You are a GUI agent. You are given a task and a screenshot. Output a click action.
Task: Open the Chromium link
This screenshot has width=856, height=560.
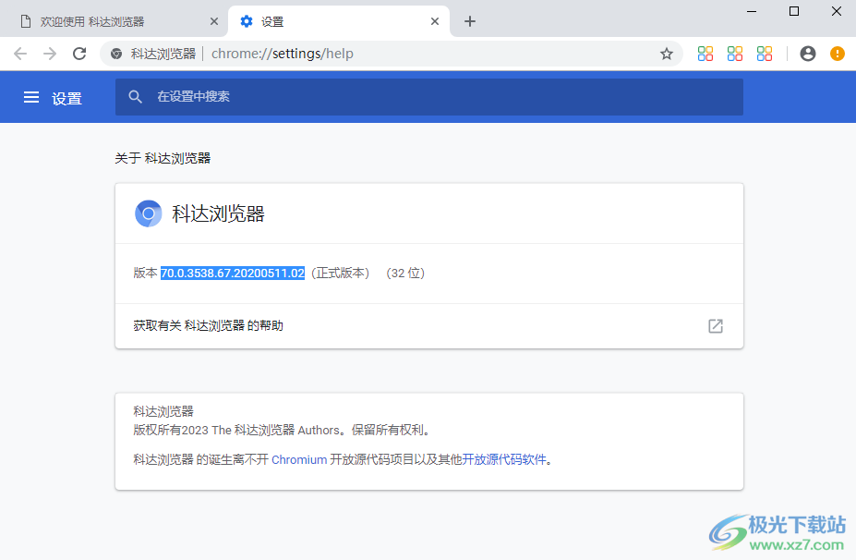(x=299, y=460)
